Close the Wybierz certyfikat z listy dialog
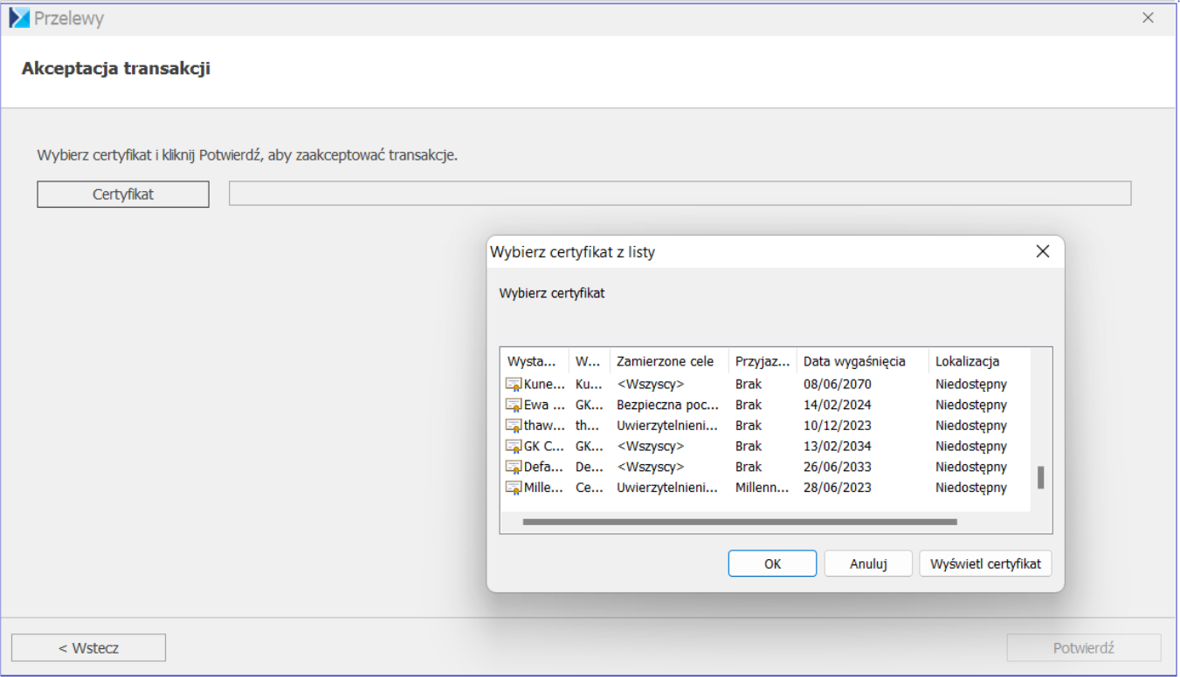Screen dimensions: 1180x677 coord(1042,251)
